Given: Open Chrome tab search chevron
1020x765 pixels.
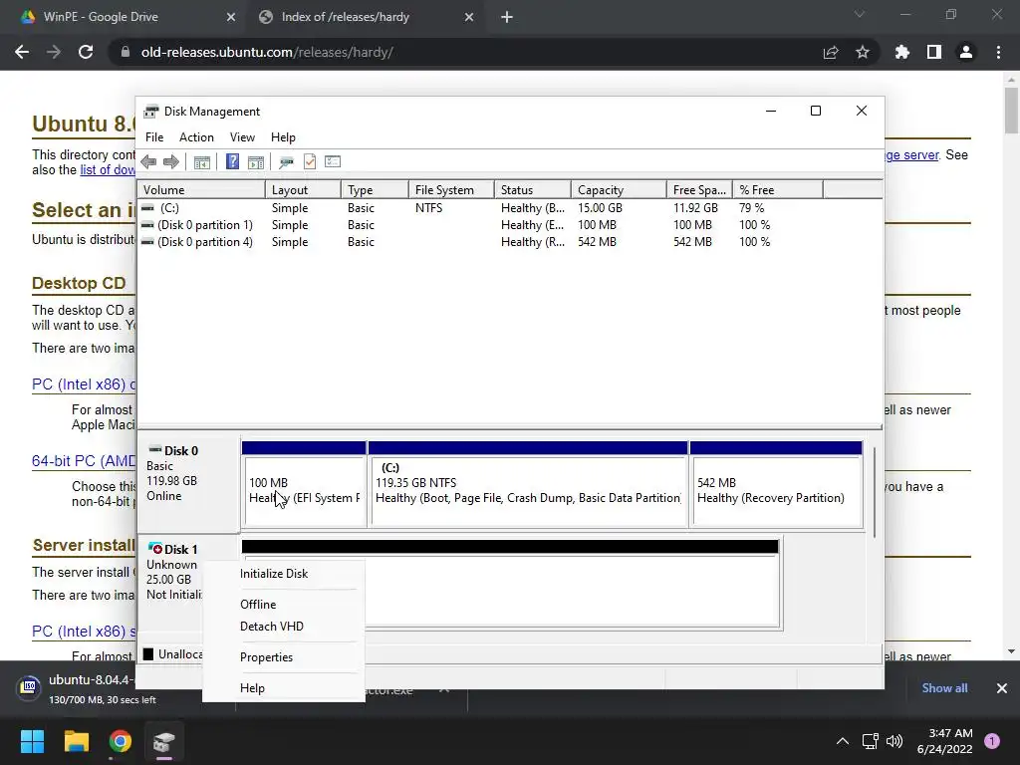Looking at the screenshot, I should point(860,14).
